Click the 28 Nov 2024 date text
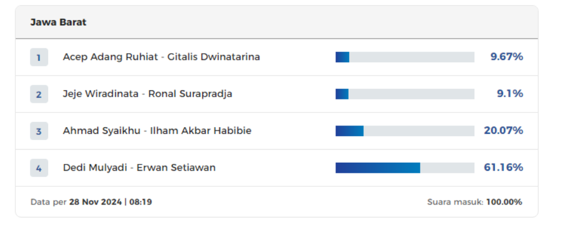This screenshot has width=566, height=226. (96, 202)
